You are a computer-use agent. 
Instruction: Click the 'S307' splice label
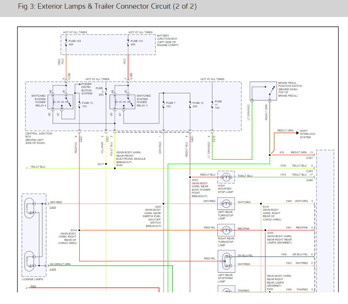(158, 207)
